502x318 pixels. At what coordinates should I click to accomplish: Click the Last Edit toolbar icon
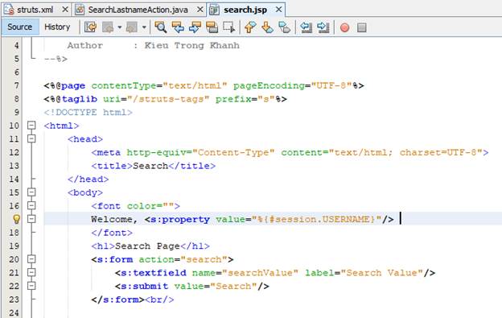(91, 27)
